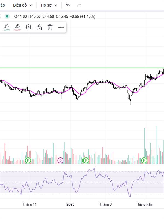Click the Tháng Năm time axis label
The width and height of the screenshot is (164, 219).
[145, 204]
